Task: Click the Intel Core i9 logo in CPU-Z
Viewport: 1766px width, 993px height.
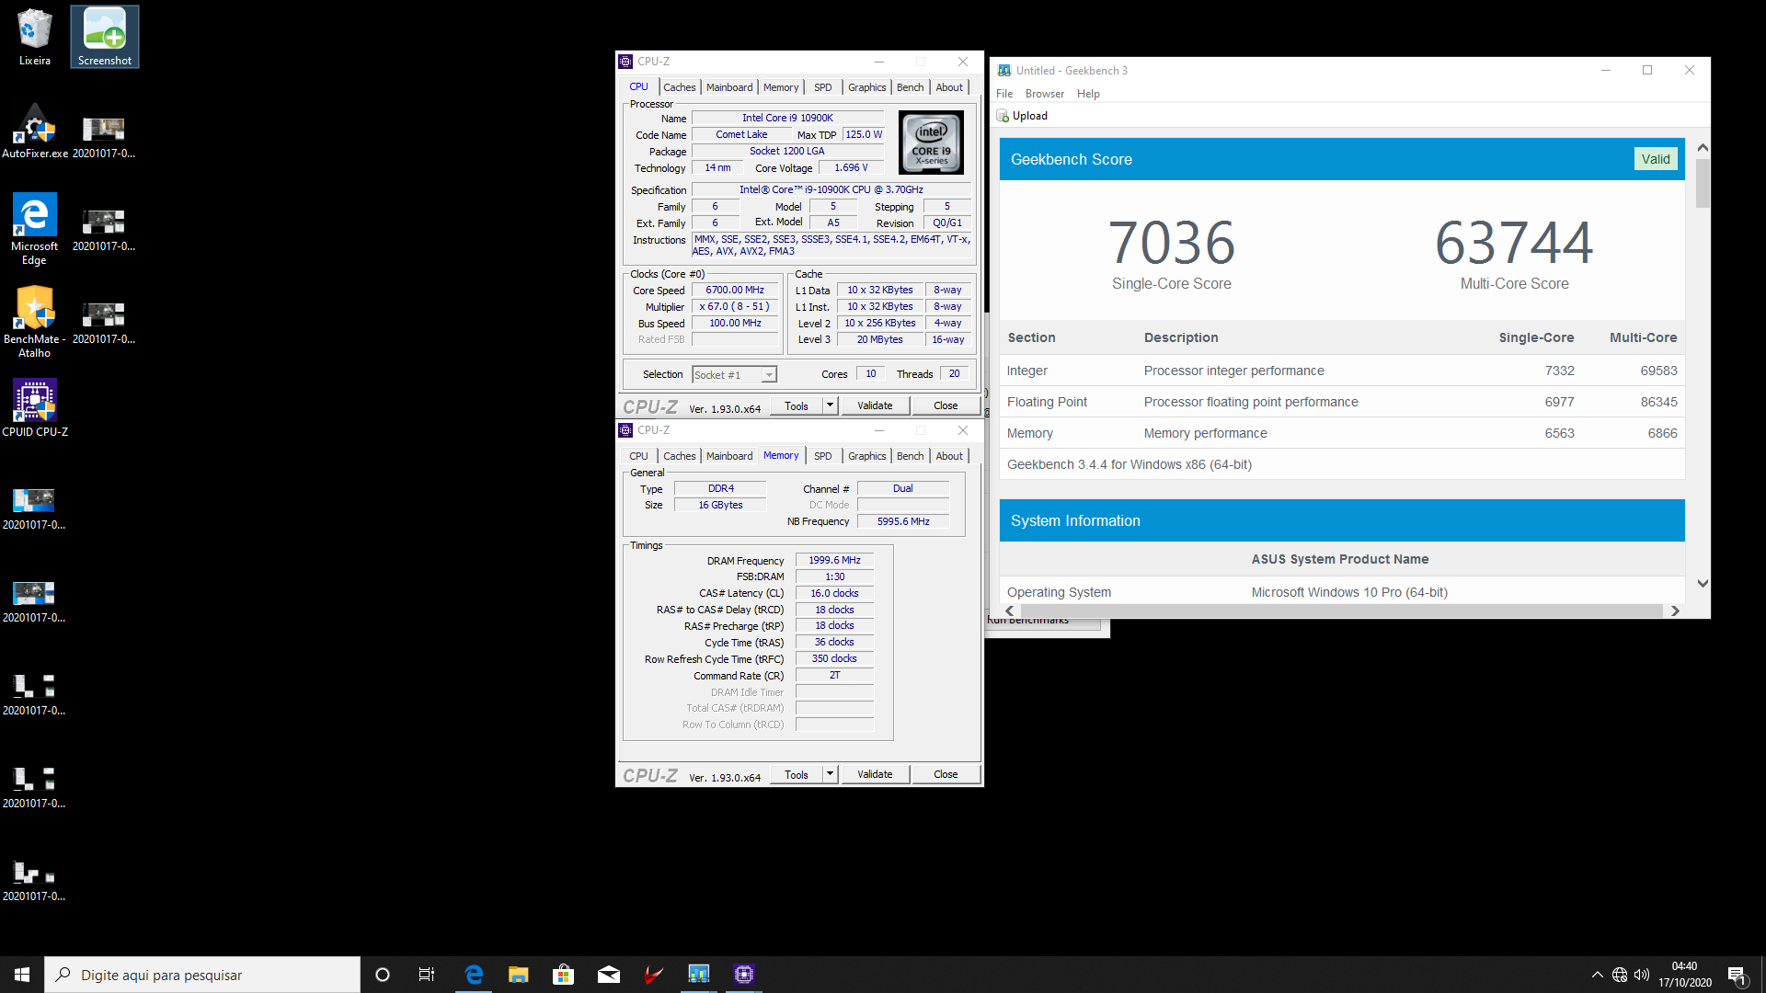Action: pyautogui.click(x=931, y=143)
